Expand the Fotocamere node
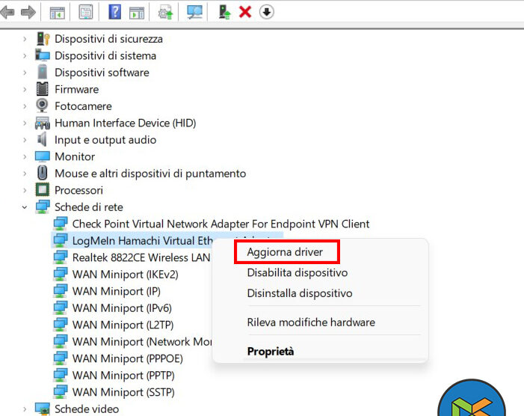The height and width of the screenshot is (416, 524). (25, 106)
